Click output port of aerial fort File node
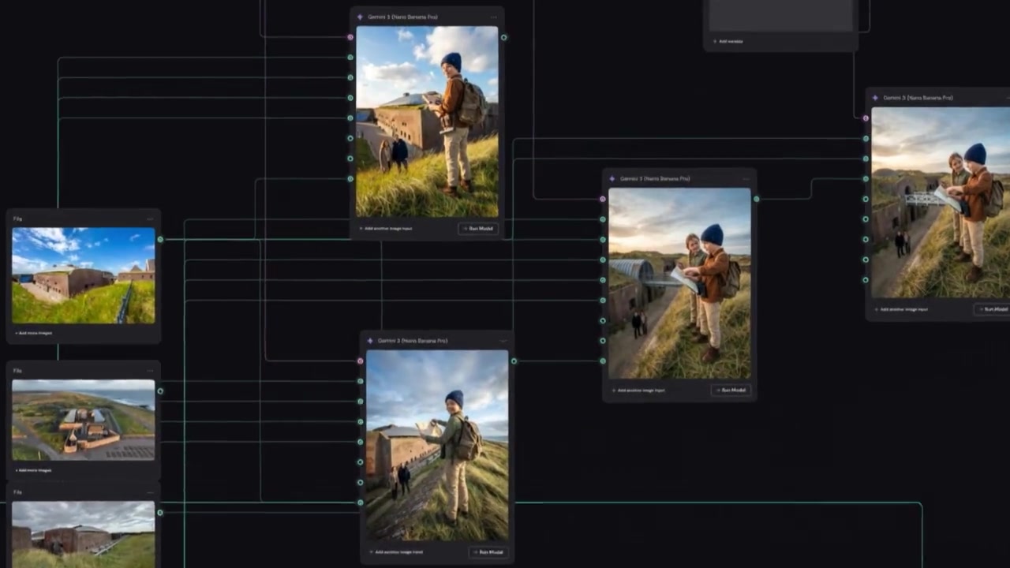 pyautogui.click(x=160, y=391)
